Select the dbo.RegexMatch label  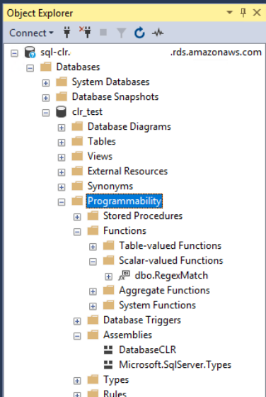[x=171, y=276]
